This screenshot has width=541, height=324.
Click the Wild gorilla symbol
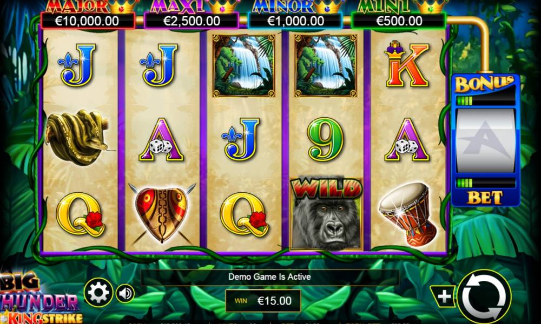(326, 213)
